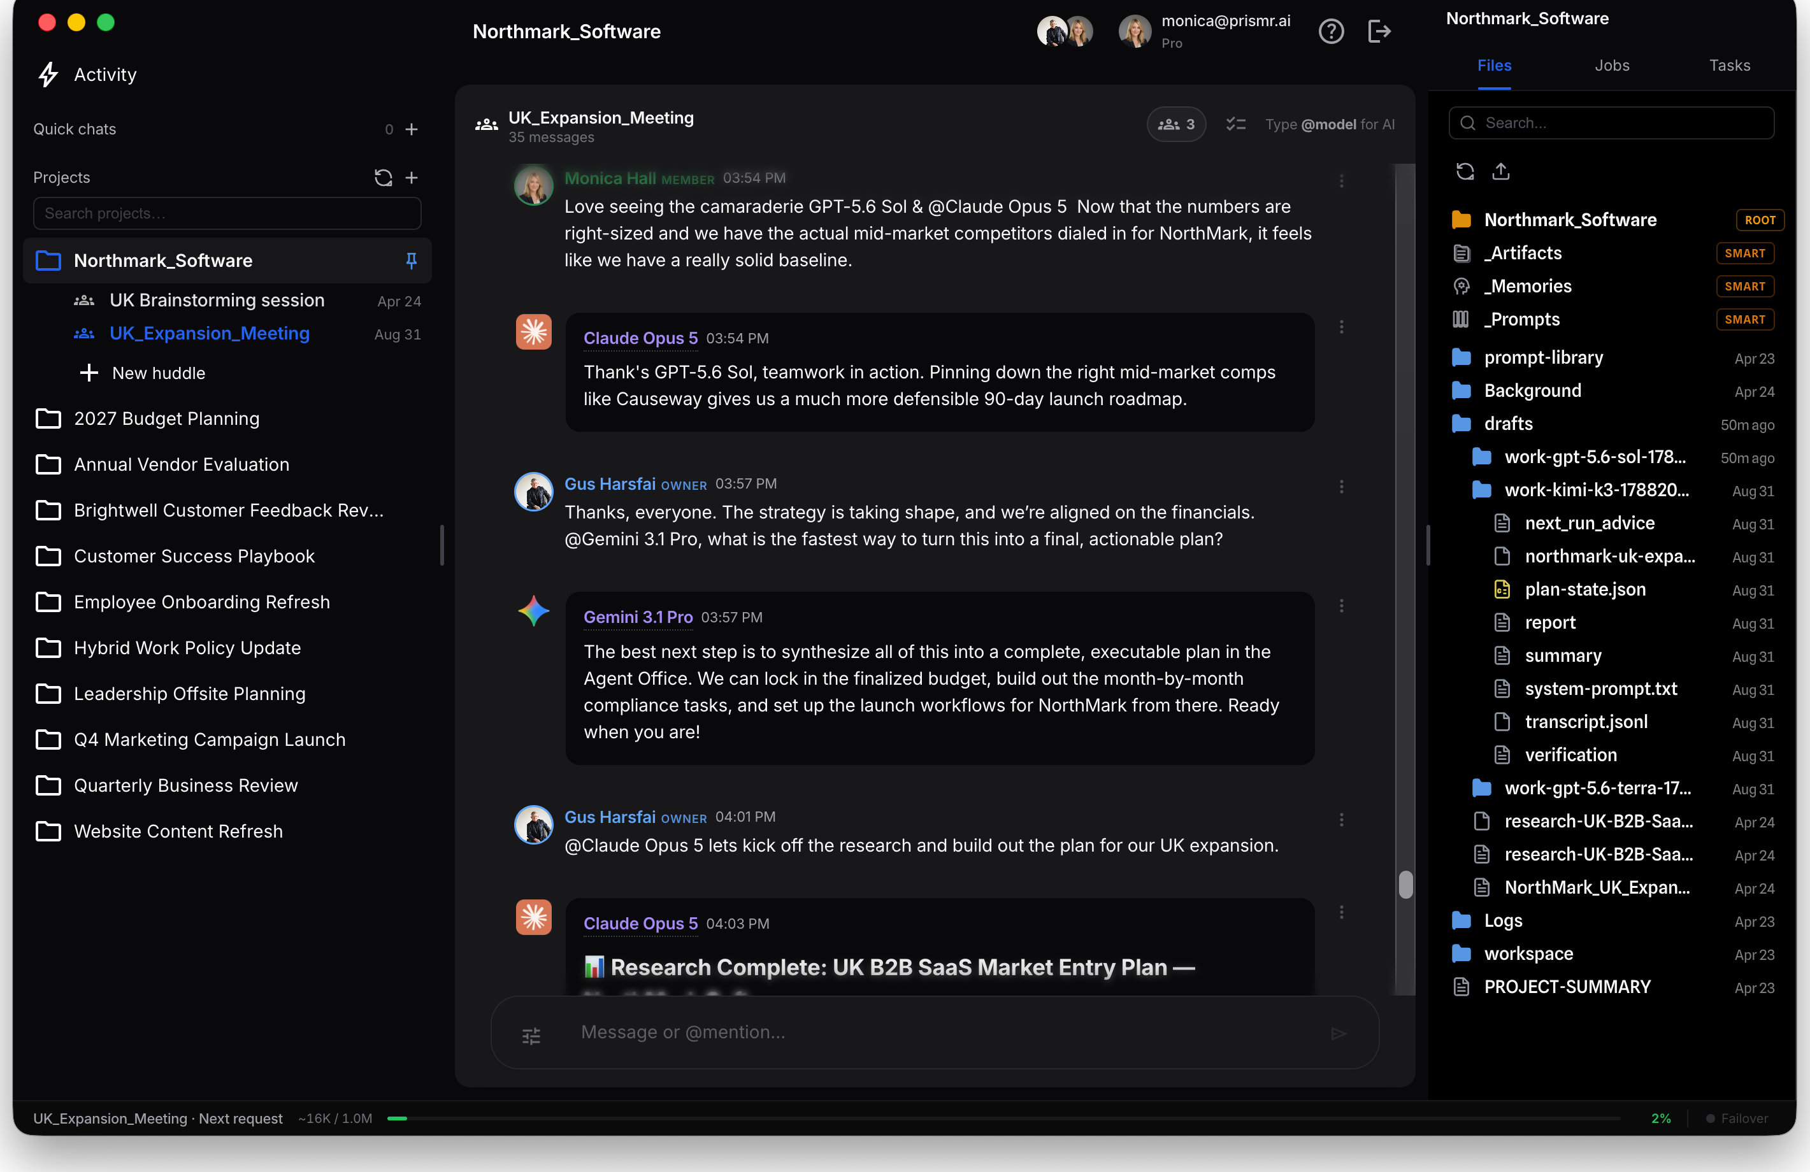Click the context usage progress bar

[1004, 1118]
